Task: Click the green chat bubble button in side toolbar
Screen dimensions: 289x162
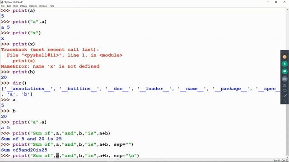Action: click(x=284, y=71)
